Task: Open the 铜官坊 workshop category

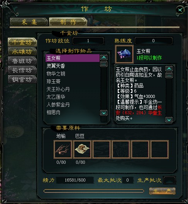Action: (22, 79)
